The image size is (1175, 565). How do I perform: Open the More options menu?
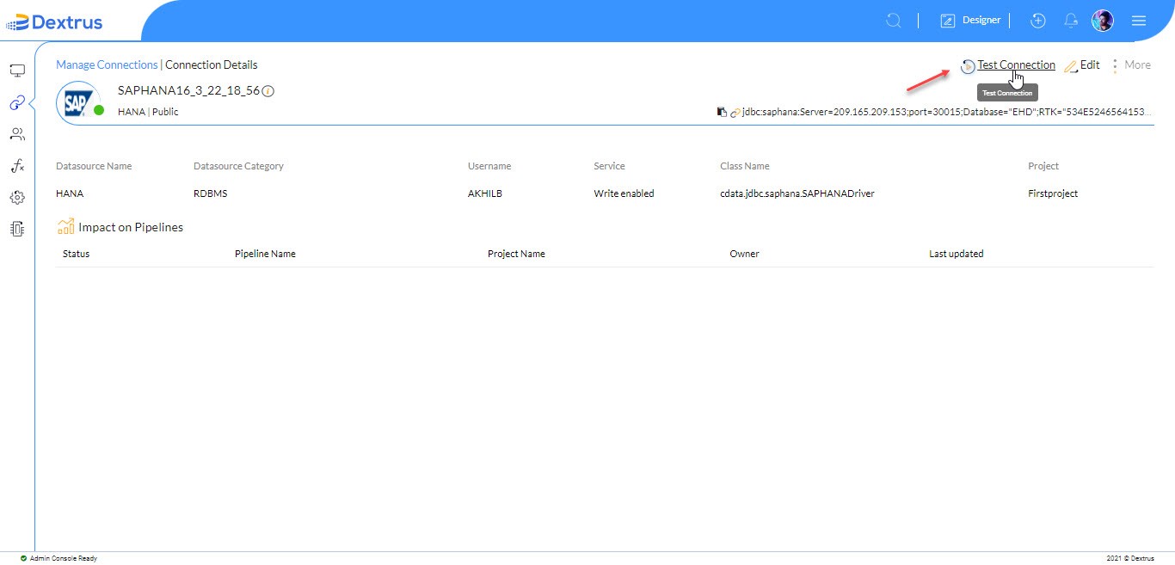coord(1131,64)
